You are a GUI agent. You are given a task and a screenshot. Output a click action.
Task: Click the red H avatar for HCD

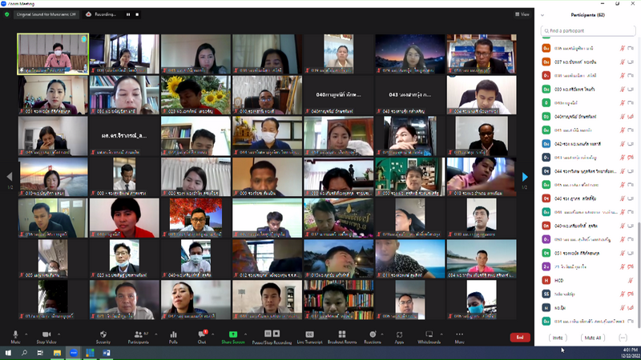[546, 281]
